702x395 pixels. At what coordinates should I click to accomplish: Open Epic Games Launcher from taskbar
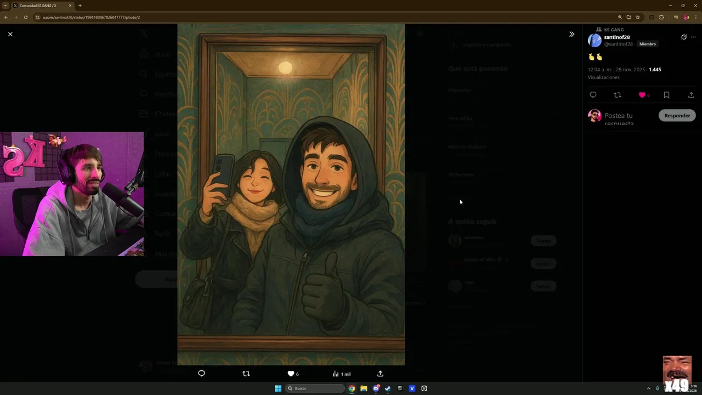pyautogui.click(x=400, y=388)
